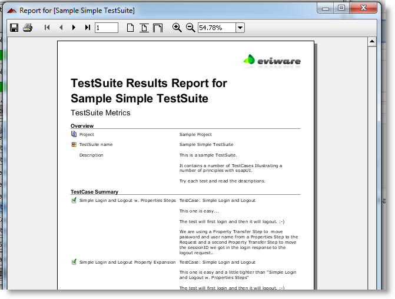The height and width of the screenshot is (299, 395).
Task: Zoom in with the magnifier plus icon
Action: click(x=177, y=28)
